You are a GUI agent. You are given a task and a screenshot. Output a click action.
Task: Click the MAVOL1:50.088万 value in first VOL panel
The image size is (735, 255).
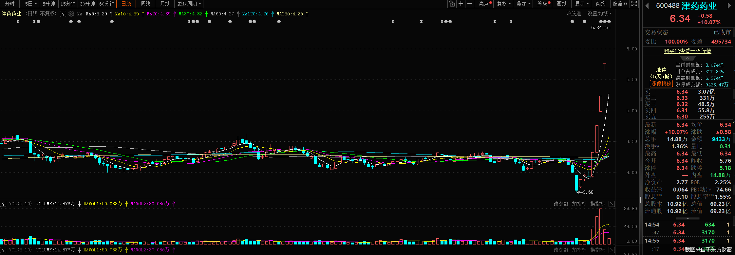[x=103, y=204]
